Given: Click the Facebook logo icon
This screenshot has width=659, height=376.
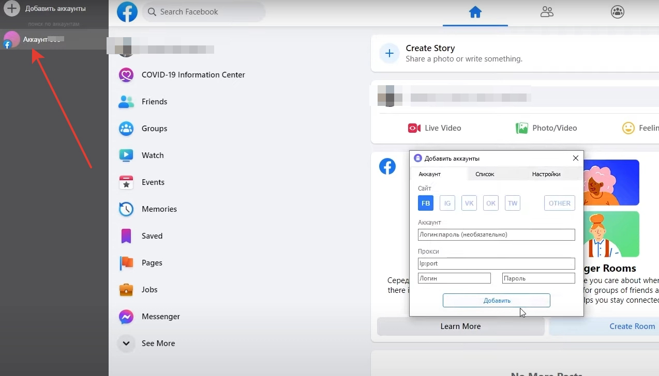Looking at the screenshot, I should pos(127,12).
